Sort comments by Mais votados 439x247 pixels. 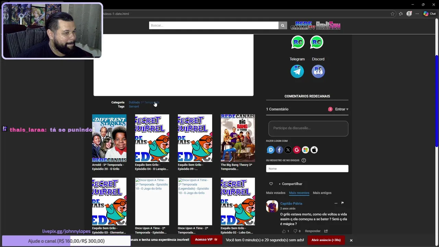(276, 193)
